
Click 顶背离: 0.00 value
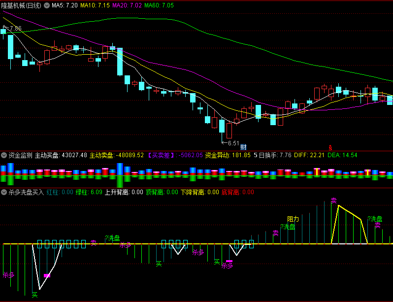coord(162,193)
